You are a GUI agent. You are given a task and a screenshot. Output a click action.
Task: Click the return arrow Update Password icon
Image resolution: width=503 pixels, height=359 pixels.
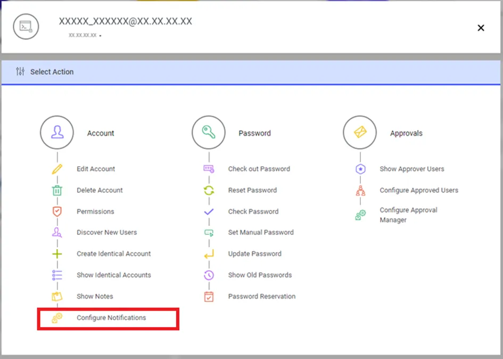coord(209,254)
